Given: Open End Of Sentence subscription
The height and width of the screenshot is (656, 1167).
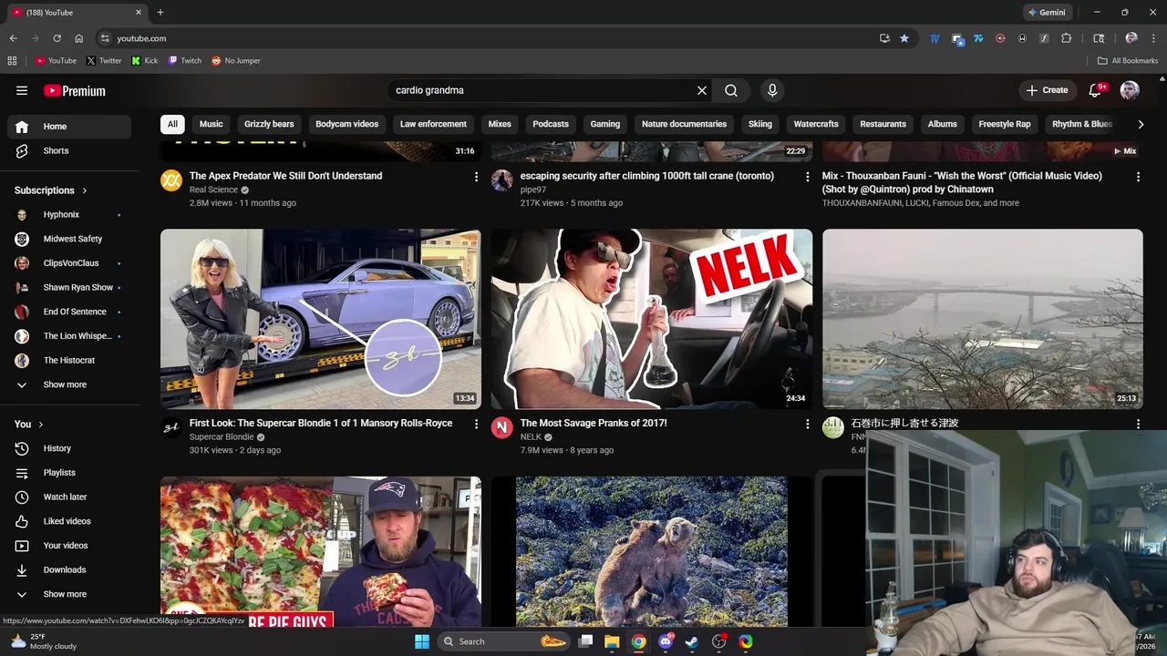Looking at the screenshot, I should tap(69, 312).
